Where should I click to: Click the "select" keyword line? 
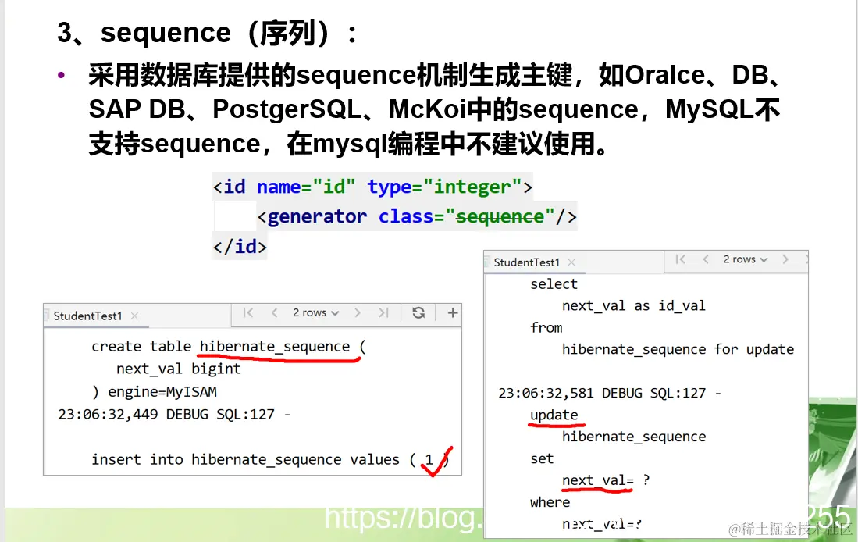pyautogui.click(x=554, y=284)
